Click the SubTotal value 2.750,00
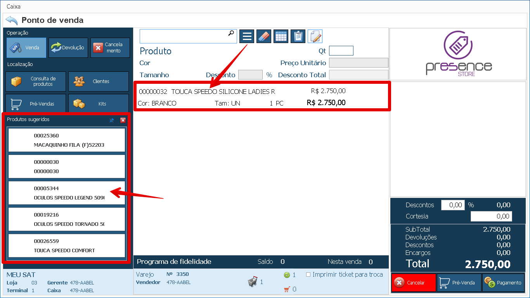 point(497,229)
